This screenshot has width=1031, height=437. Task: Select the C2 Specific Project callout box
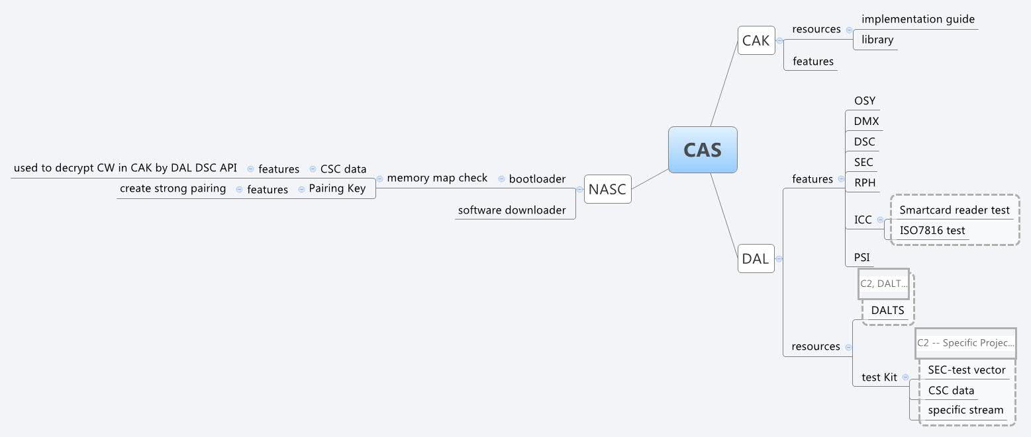coord(965,343)
